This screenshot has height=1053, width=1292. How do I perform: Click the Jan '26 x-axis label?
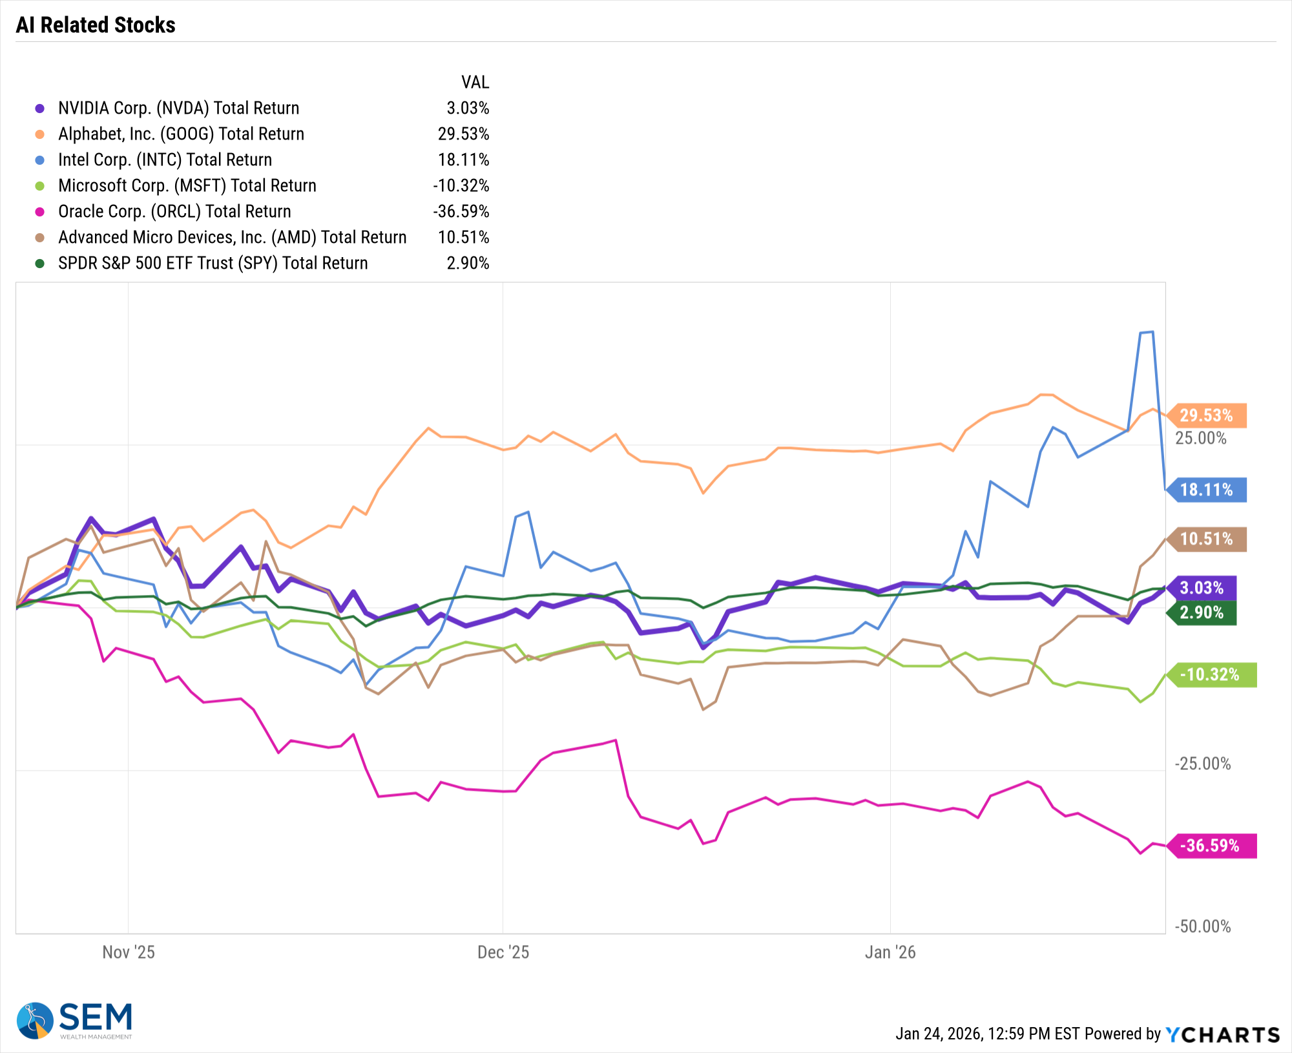(x=890, y=952)
